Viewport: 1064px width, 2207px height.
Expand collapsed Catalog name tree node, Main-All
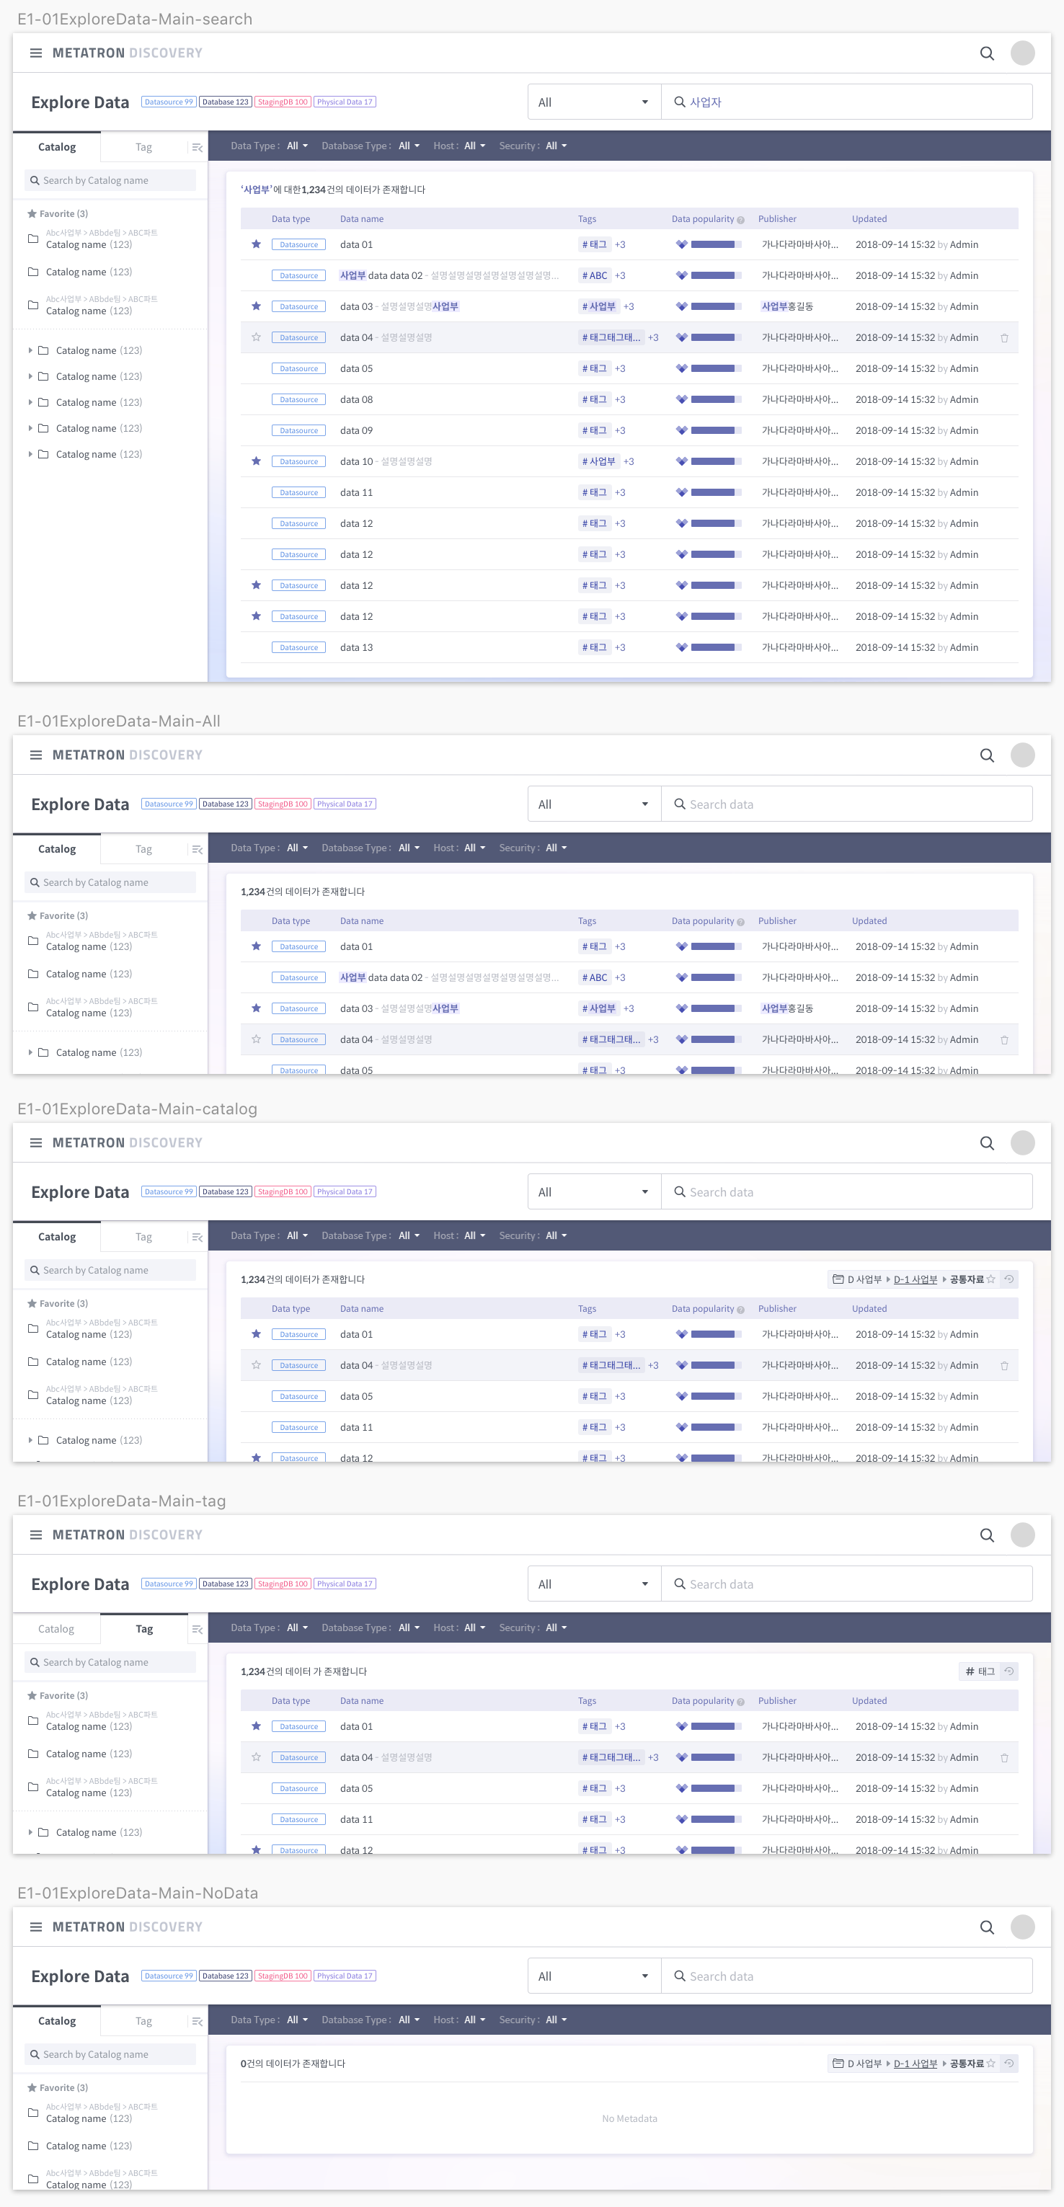tap(31, 1052)
